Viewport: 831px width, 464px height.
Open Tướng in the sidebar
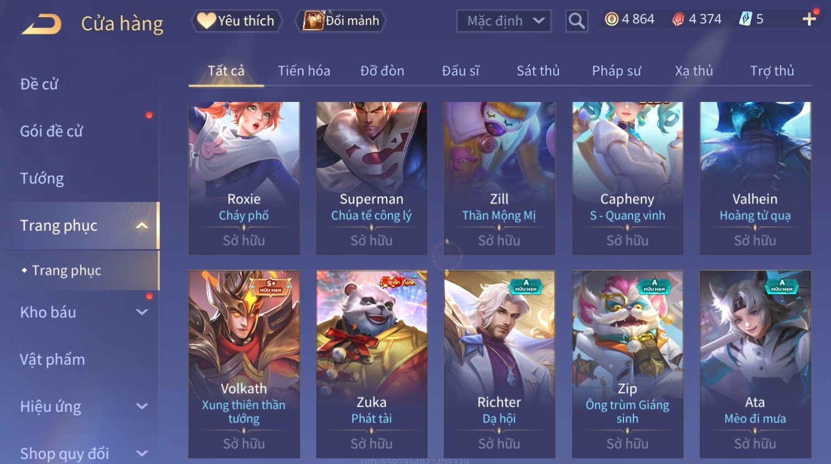pos(42,179)
